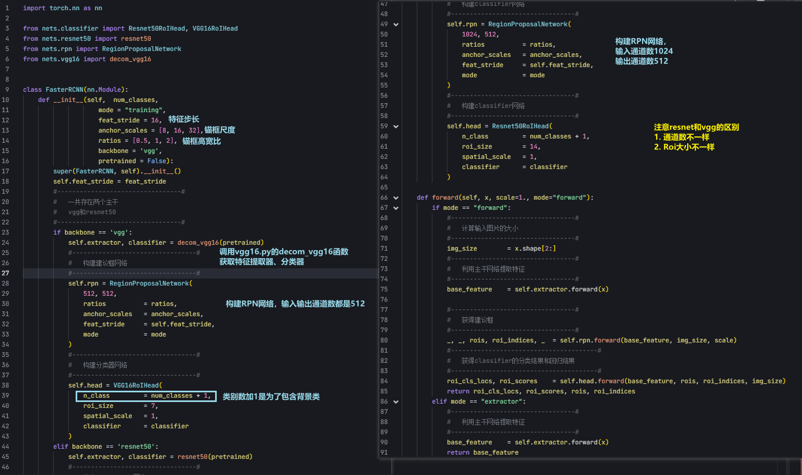
Task: Collapse the elif mode == "extractor" block
Action: (x=396, y=402)
